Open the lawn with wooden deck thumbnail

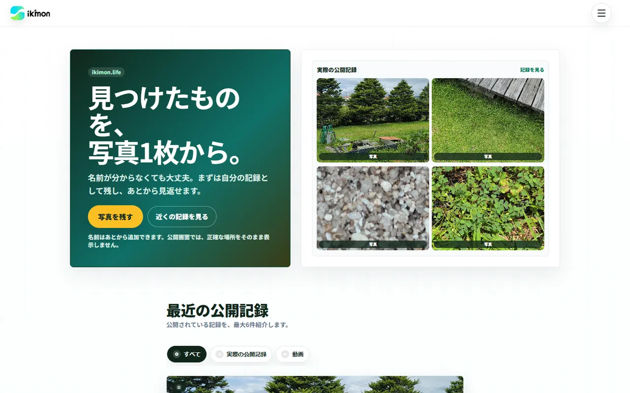(x=488, y=120)
